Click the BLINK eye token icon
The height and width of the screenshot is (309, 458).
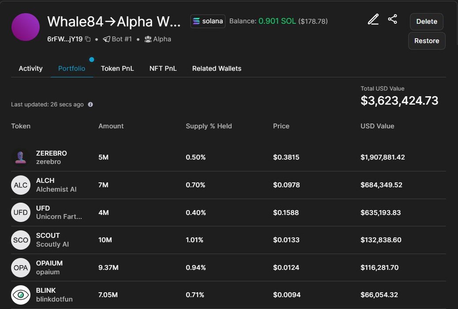point(20,295)
